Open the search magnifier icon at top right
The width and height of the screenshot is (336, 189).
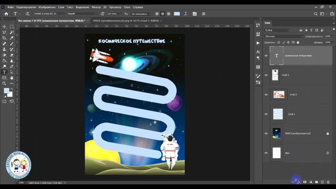pyautogui.click(x=316, y=14)
